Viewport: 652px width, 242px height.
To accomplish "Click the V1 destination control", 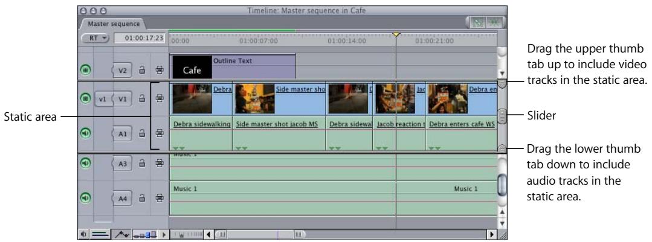I will (x=122, y=99).
